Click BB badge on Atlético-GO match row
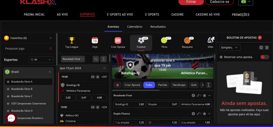273x127 pixels. tap(93, 107)
